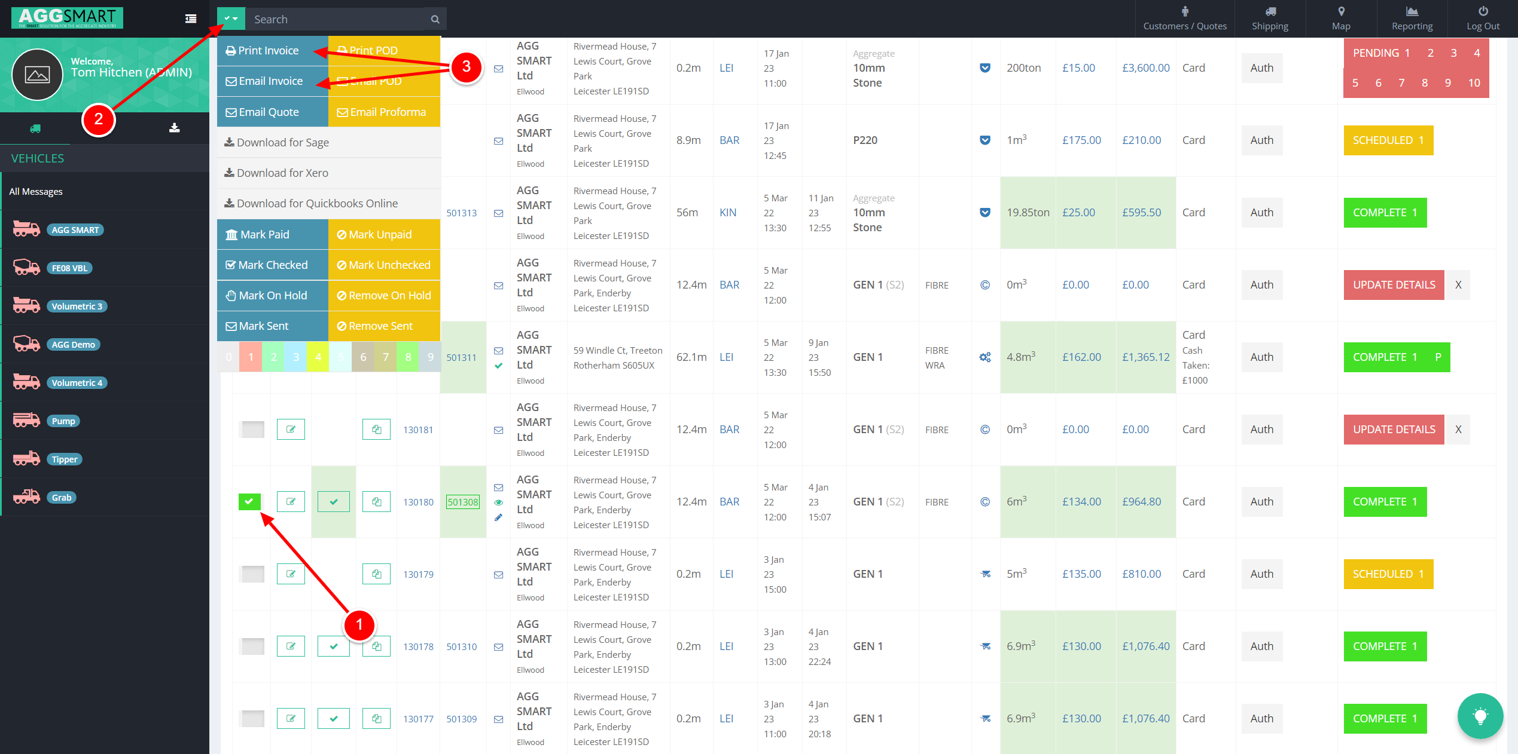Click the search magnifier icon
This screenshot has width=1518, height=754.
(435, 19)
